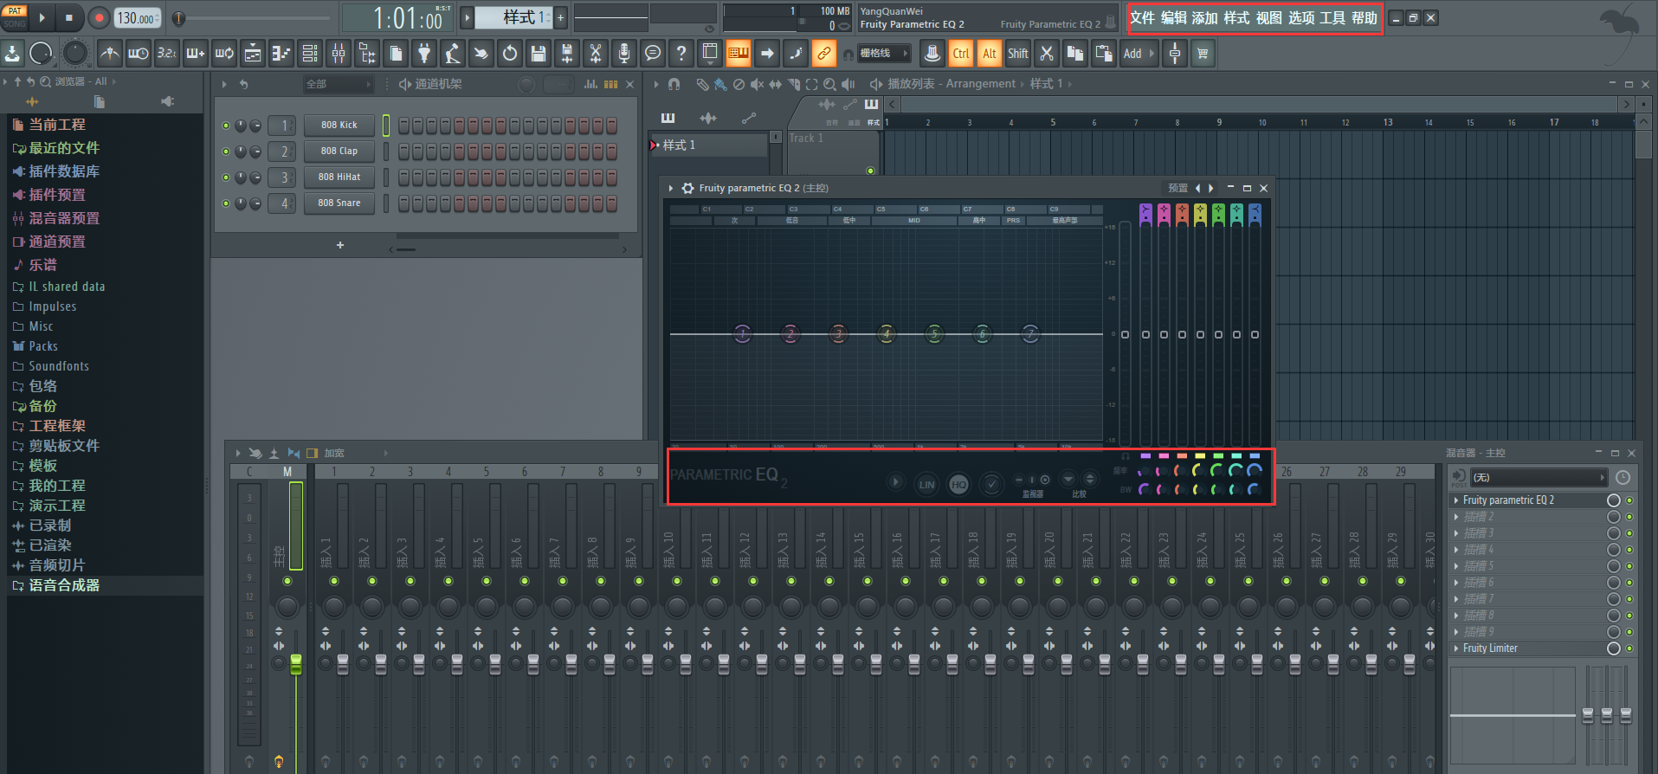Viewport: 1658px width, 774px height.
Task: Toggle the HQ button in Parametric EQ
Action: [x=958, y=485]
